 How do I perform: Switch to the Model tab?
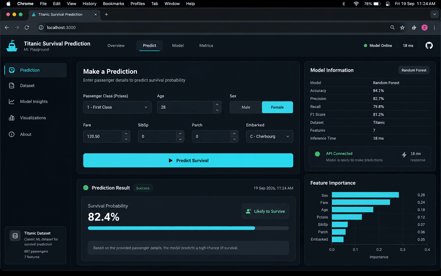tap(178, 46)
